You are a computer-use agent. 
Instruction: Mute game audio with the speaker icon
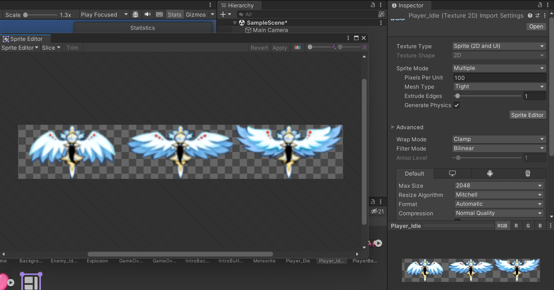[148, 14]
